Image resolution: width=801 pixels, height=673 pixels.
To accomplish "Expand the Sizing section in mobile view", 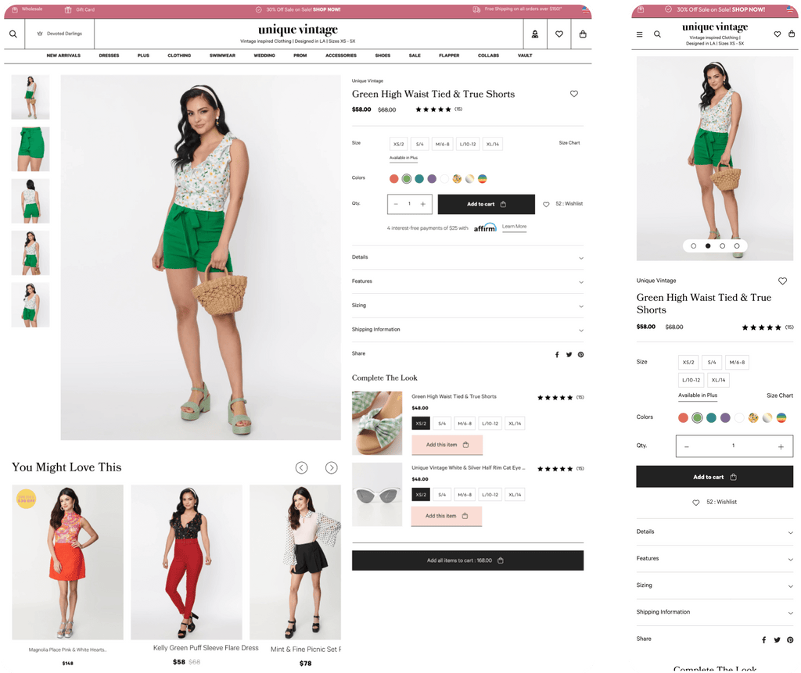I will click(x=714, y=585).
